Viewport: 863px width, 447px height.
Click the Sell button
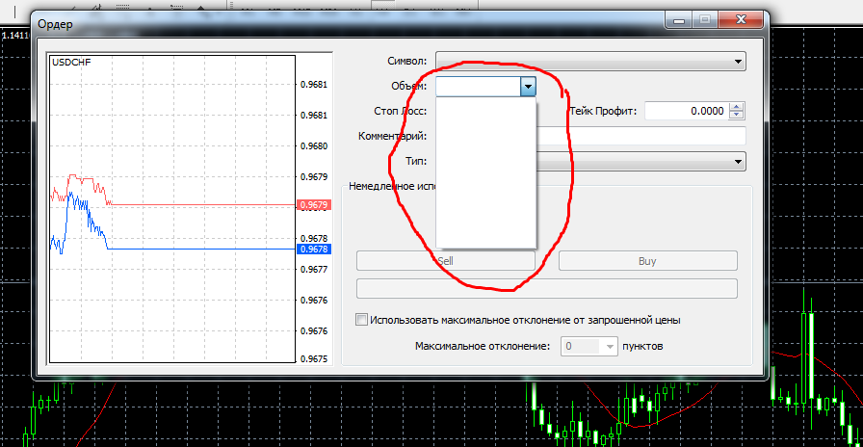(x=446, y=261)
